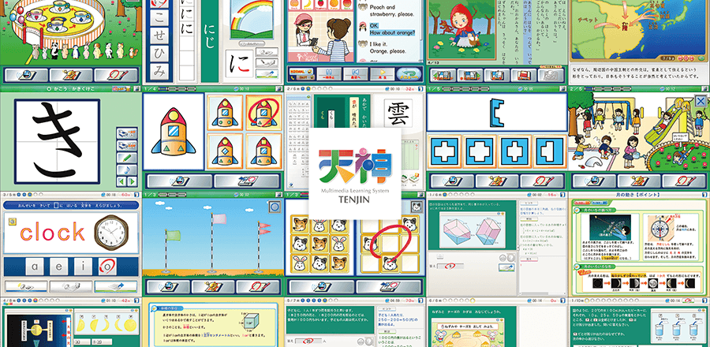This screenshot has height=347, width=710.
Task: Click the question-mark hint button under the teacup ride
Action: click(x=71, y=75)
